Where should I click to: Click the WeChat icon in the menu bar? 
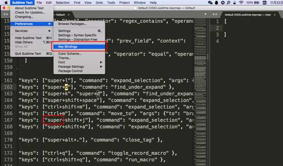(210, 3)
